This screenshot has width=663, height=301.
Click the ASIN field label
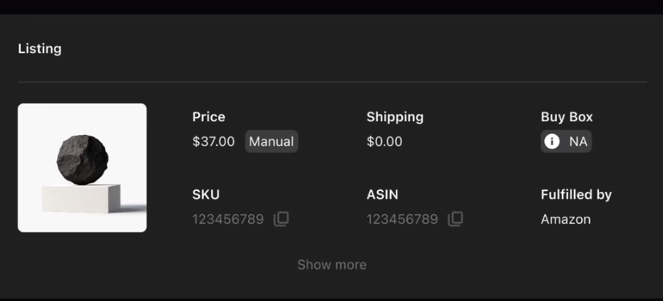point(382,194)
